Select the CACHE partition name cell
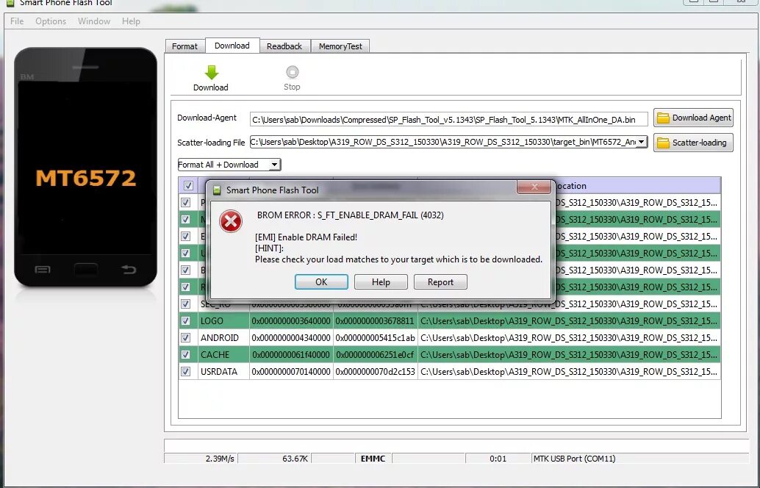760x488 pixels. click(x=223, y=355)
